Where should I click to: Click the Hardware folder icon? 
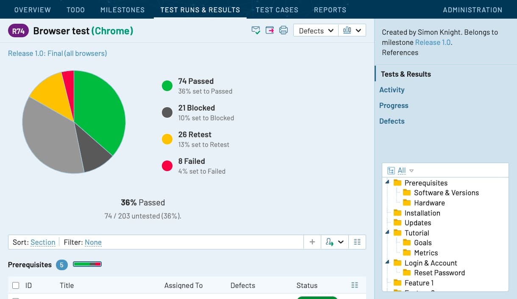407,203
